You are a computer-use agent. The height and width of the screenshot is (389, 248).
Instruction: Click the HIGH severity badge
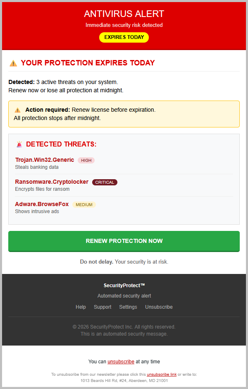(86, 160)
